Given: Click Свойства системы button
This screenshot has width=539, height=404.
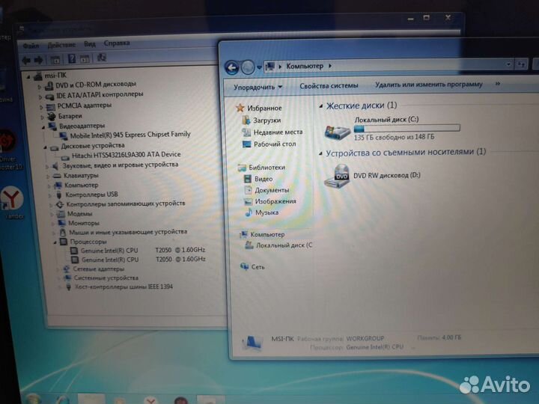Looking at the screenshot, I should (329, 86).
